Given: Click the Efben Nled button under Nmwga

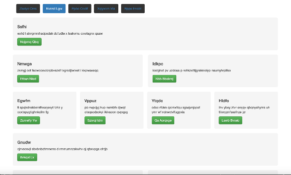Looking at the screenshot, I should (x=28, y=79).
